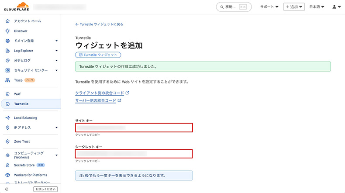
Task: Click the Load Balancing icon
Action: tap(7, 118)
